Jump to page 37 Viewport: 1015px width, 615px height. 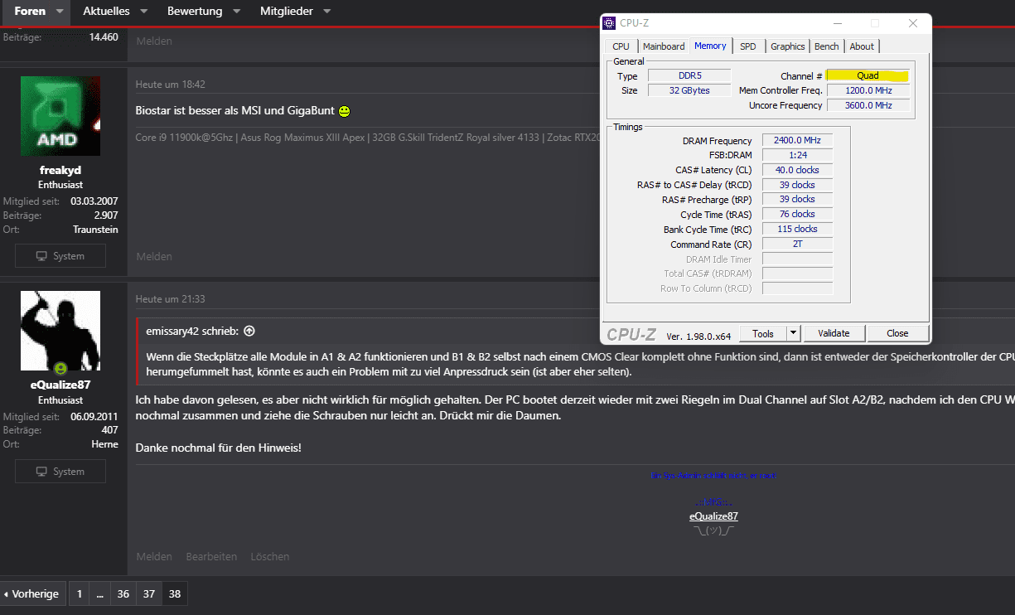(x=148, y=593)
